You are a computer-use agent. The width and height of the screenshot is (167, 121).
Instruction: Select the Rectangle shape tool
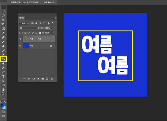[x=3, y=85]
